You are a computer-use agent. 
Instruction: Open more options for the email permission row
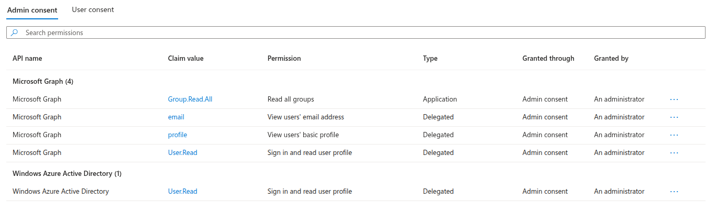coord(674,117)
